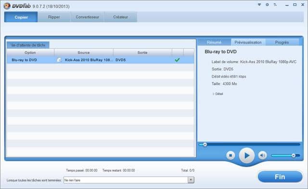Viewport: 308px width, 189px height.
Task: Switch to the Ripper tab
Action: point(54,17)
